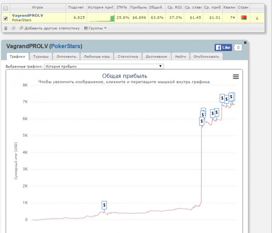
Task: Open the PokerStars link in panel title
Action: click(66, 46)
